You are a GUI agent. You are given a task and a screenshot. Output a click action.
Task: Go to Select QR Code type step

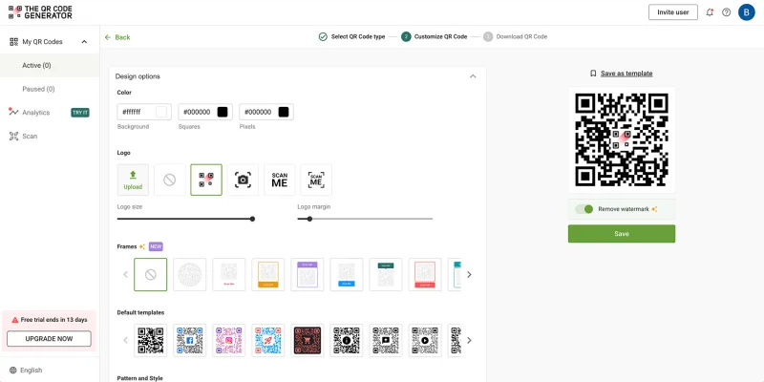click(x=351, y=36)
